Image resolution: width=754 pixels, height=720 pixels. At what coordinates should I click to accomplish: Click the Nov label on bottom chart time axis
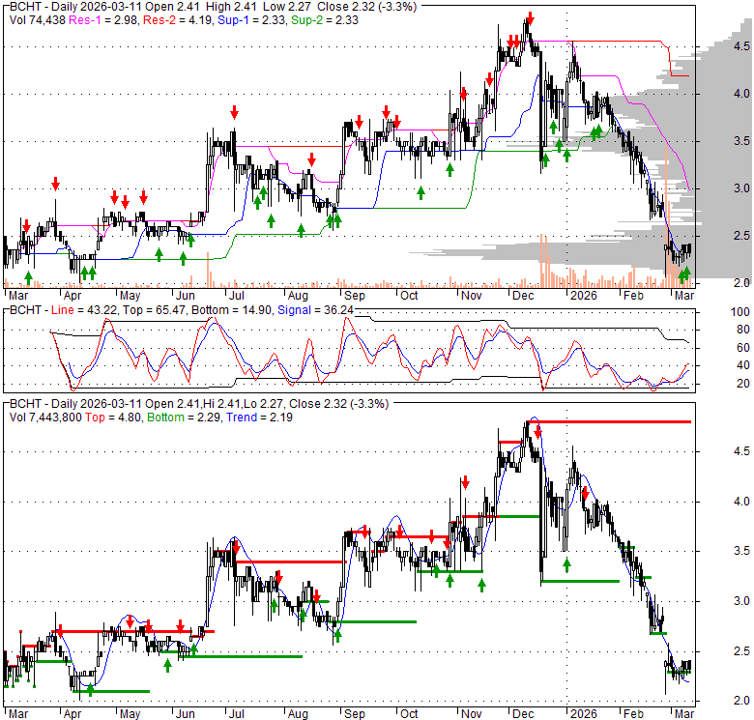tap(471, 714)
